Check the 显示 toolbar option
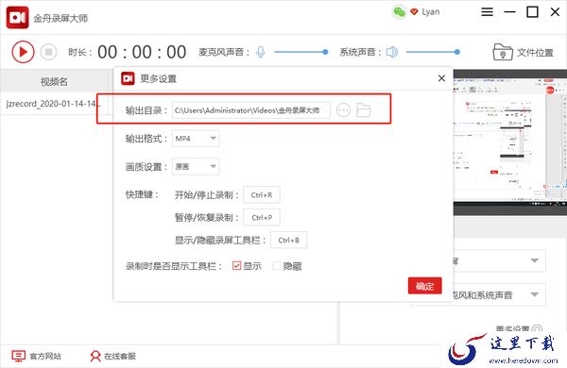Screen dimensions: 567x368 (x=236, y=266)
